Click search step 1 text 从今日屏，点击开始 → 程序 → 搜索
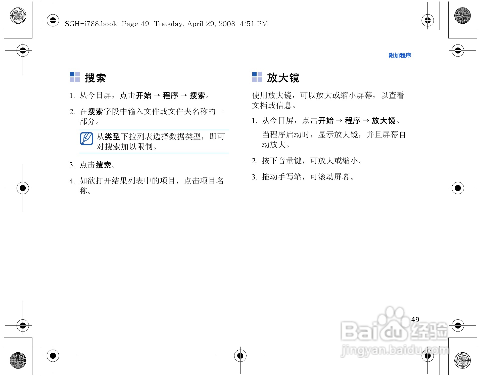 pyautogui.click(x=140, y=96)
